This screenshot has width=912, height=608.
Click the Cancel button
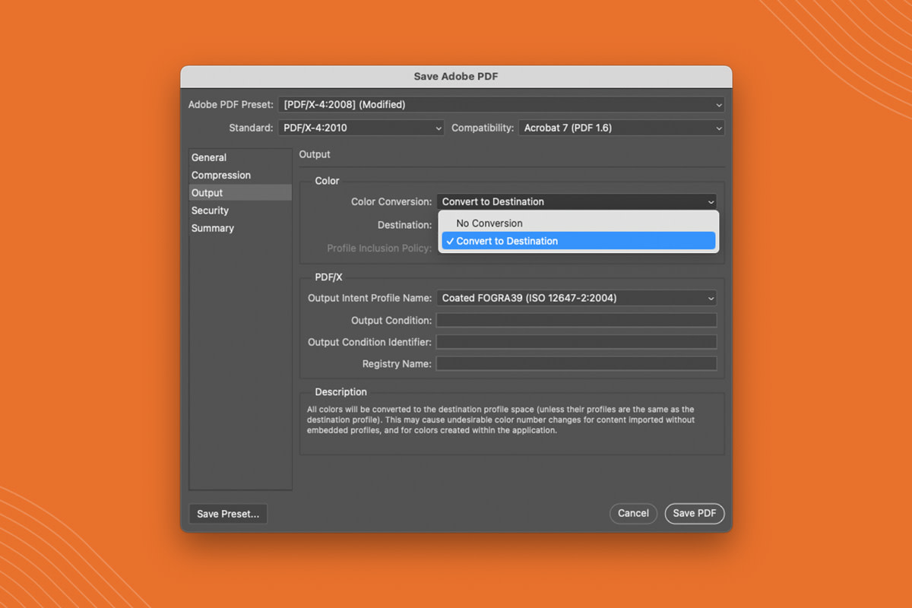pos(633,513)
